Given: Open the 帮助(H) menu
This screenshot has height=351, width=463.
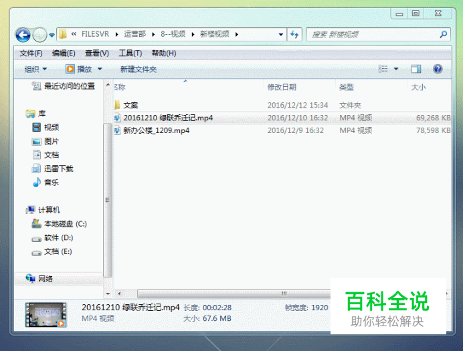Looking at the screenshot, I should pos(164,53).
